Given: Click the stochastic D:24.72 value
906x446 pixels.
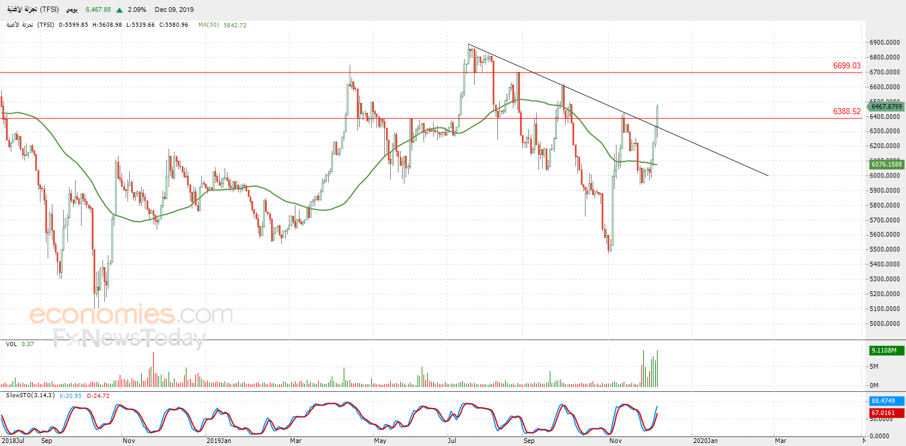Looking at the screenshot, I should point(98,395).
